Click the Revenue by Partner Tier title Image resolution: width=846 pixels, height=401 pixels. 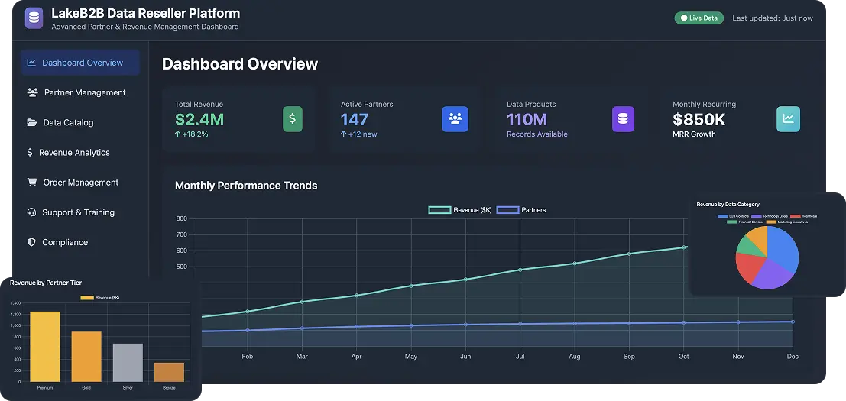tap(46, 283)
